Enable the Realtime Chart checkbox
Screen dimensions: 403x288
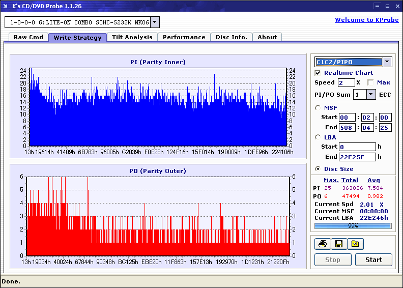(x=318, y=73)
